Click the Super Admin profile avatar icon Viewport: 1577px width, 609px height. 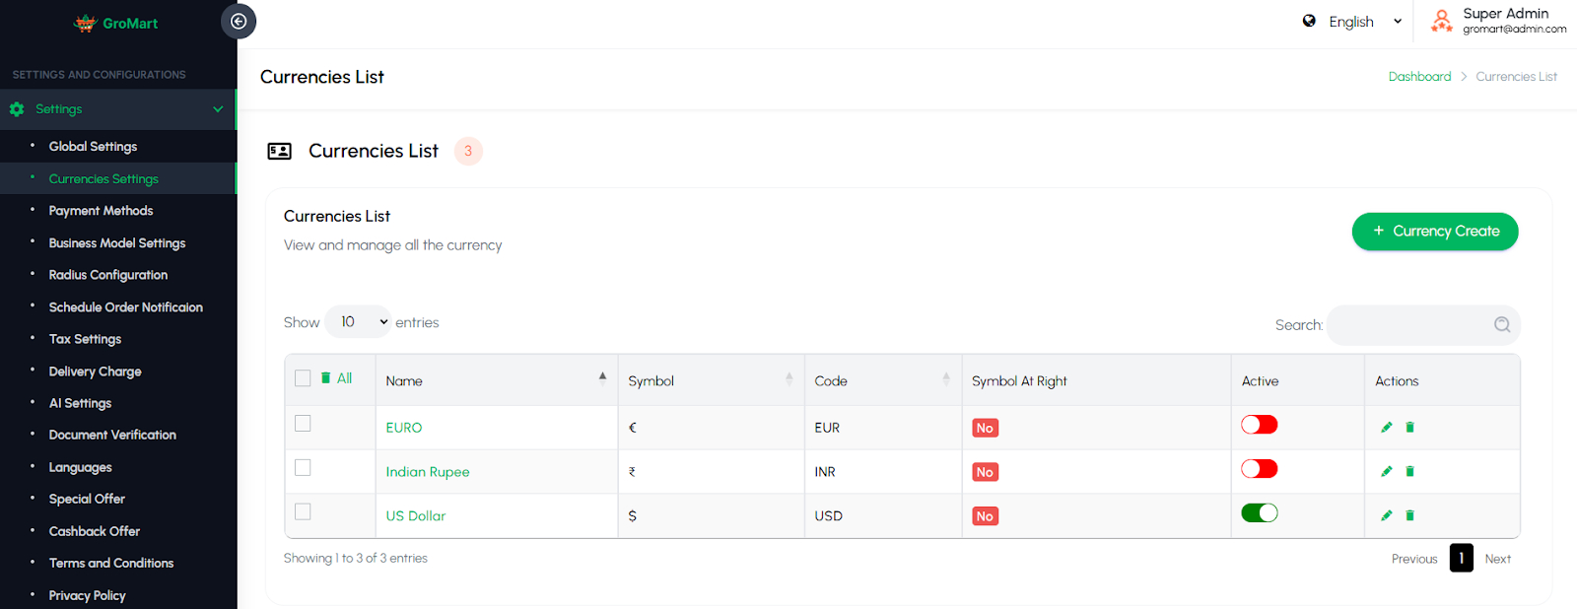1441,21
